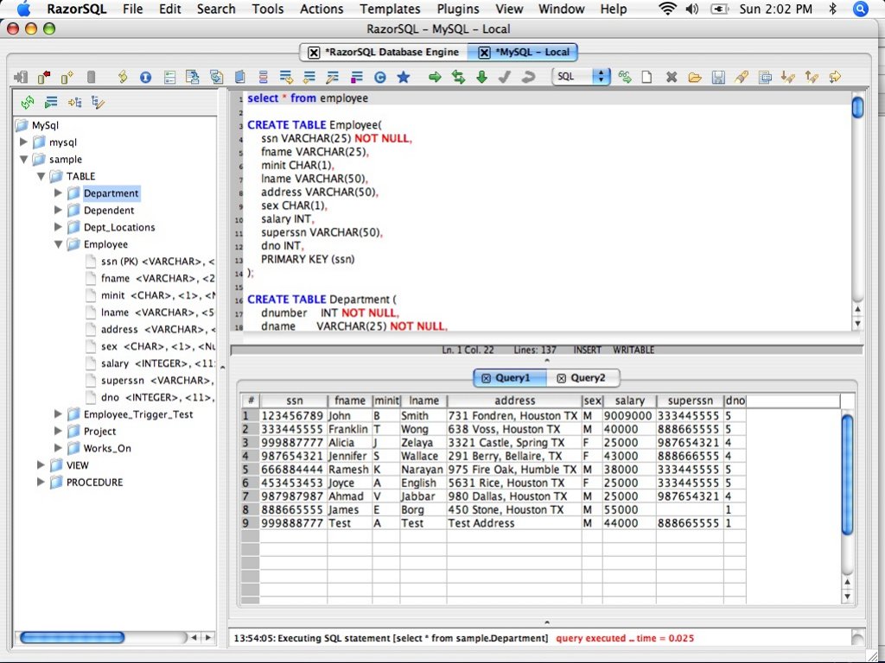Click the floppy disk save icon
Viewport: 885px width, 663px height.
click(718, 77)
